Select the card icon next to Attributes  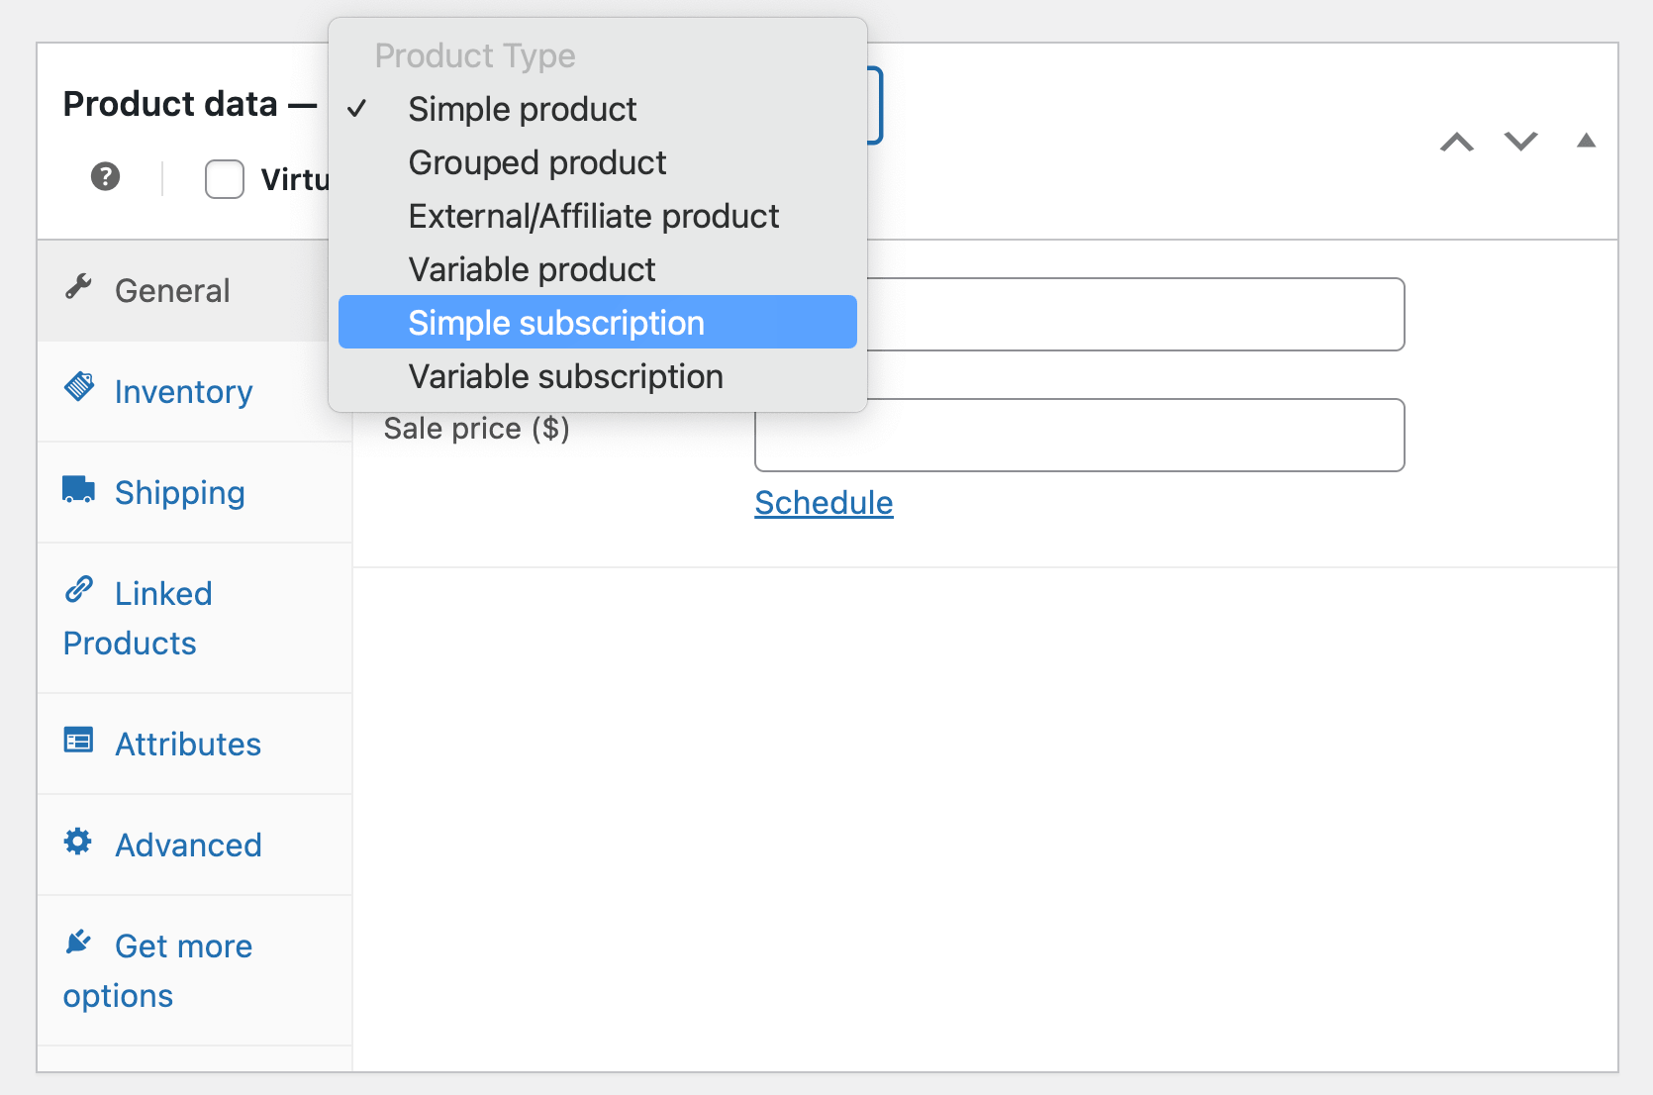tap(77, 739)
